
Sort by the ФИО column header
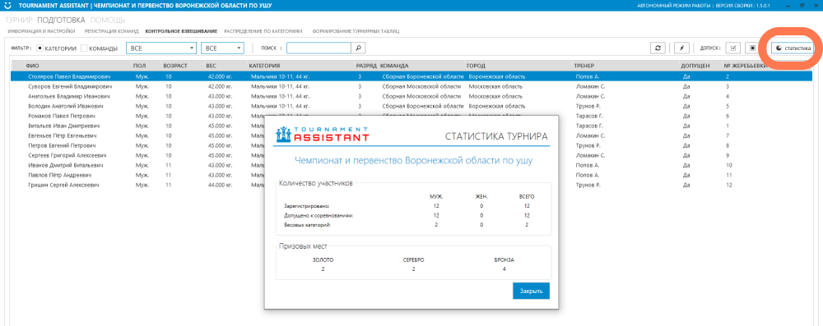pyautogui.click(x=33, y=66)
